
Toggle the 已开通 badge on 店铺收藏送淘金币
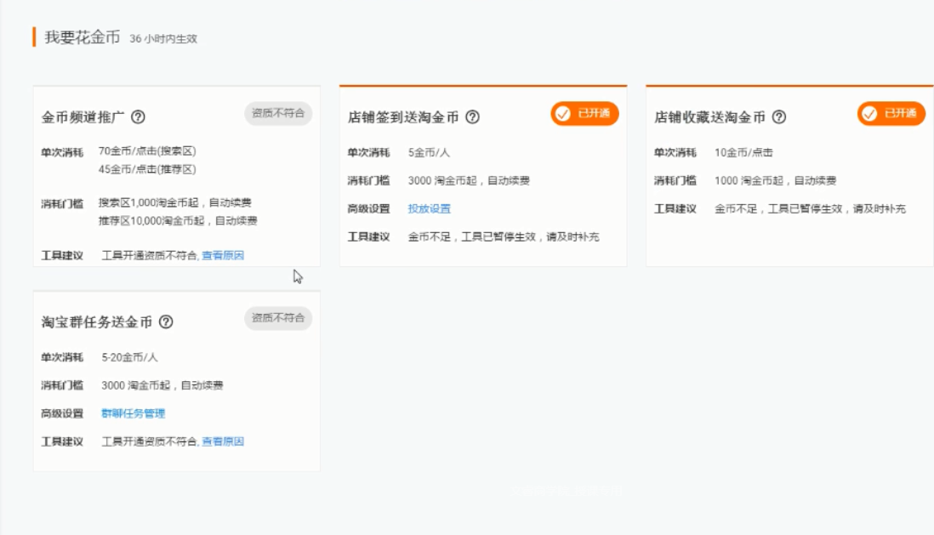(x=891, y=114)
